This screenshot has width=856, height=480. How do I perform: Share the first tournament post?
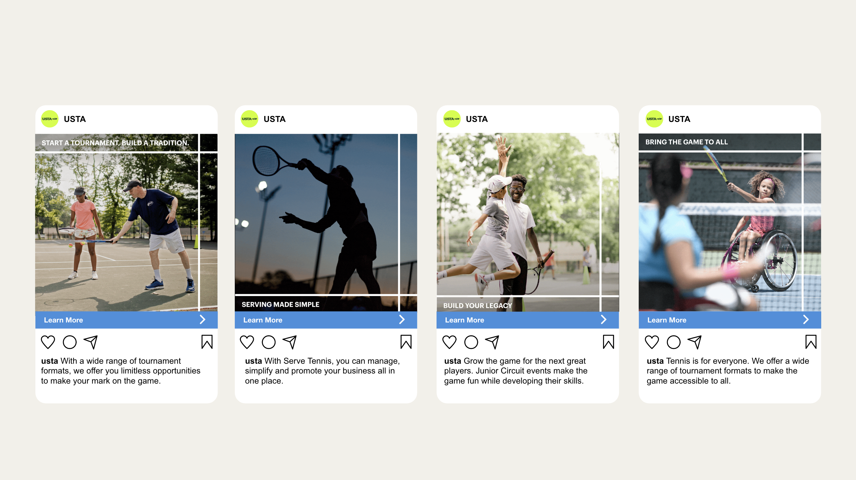(90, 342)
